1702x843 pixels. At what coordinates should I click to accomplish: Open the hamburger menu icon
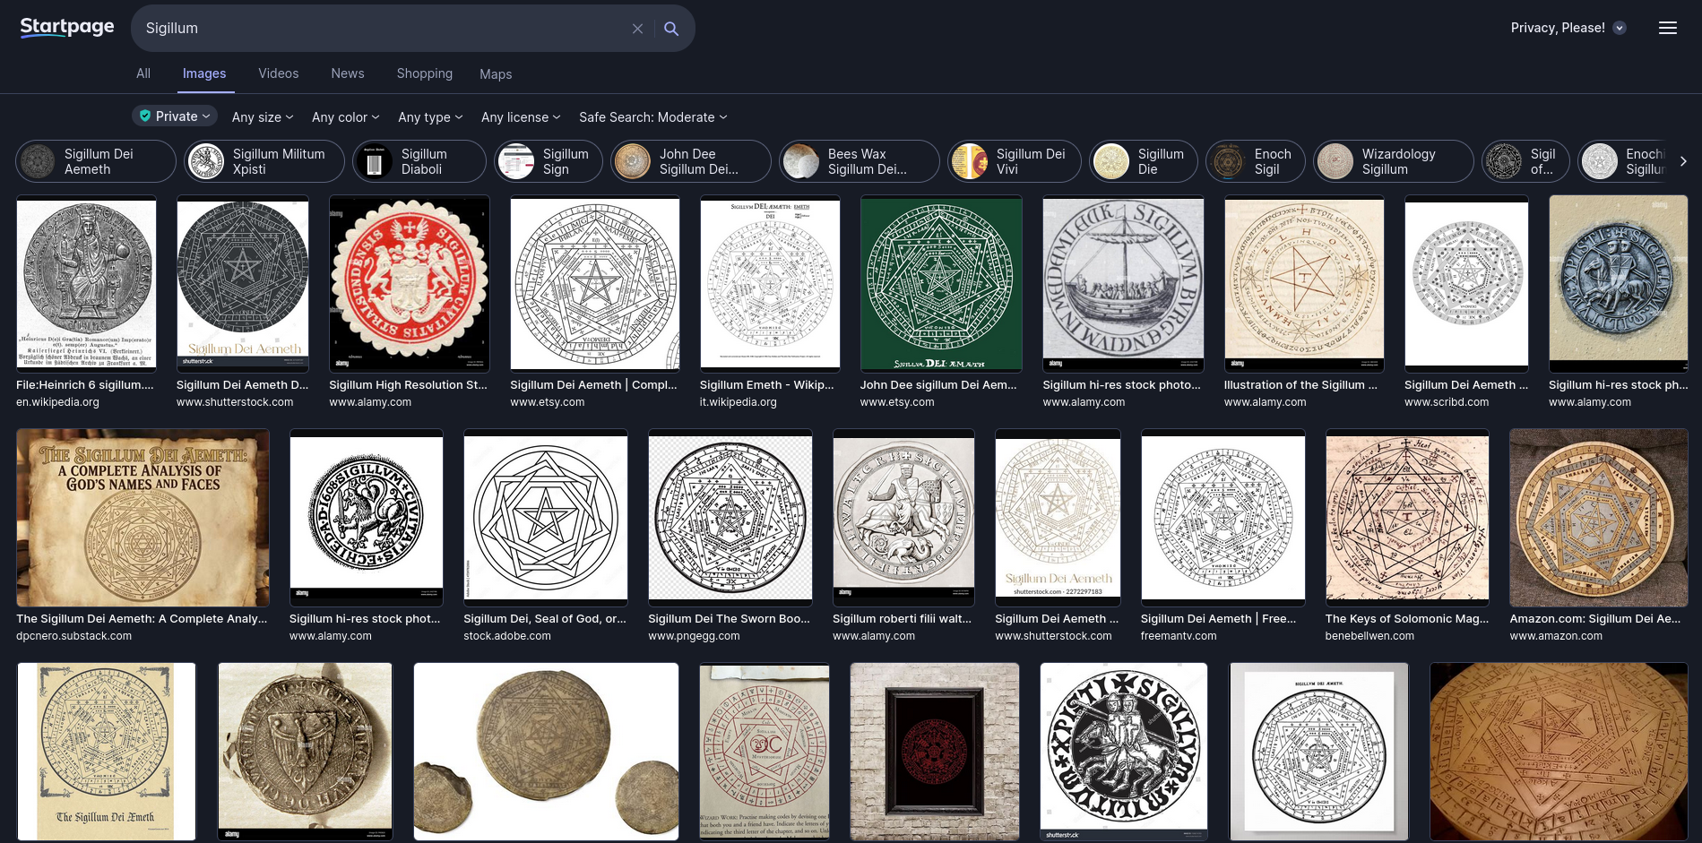click(x=1667, y=28)
